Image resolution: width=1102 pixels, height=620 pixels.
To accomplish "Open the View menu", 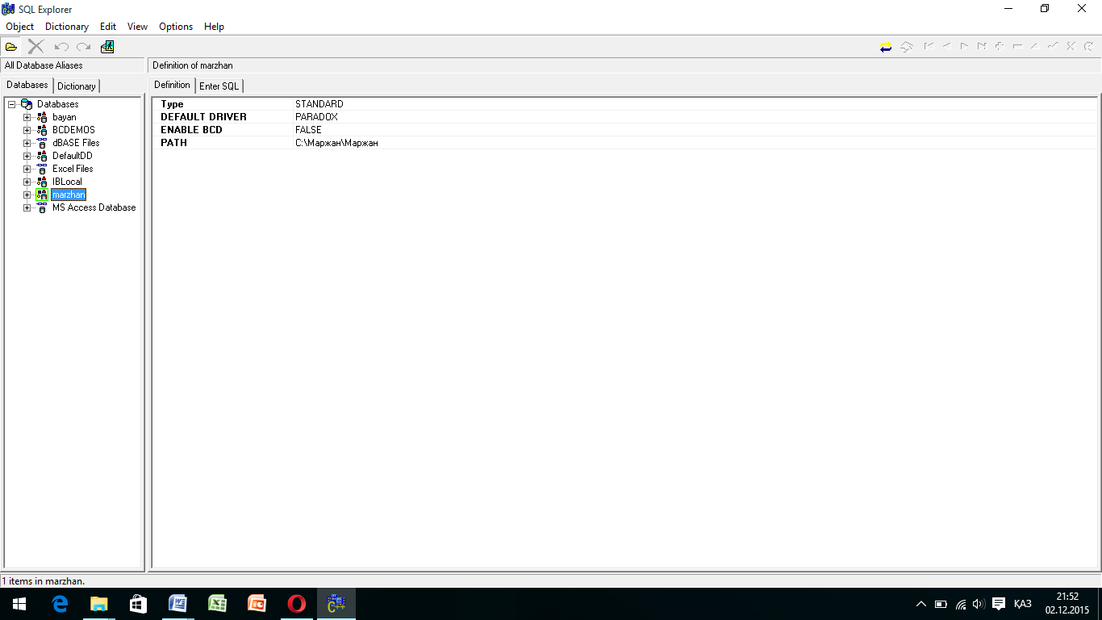I will [138, 27].
